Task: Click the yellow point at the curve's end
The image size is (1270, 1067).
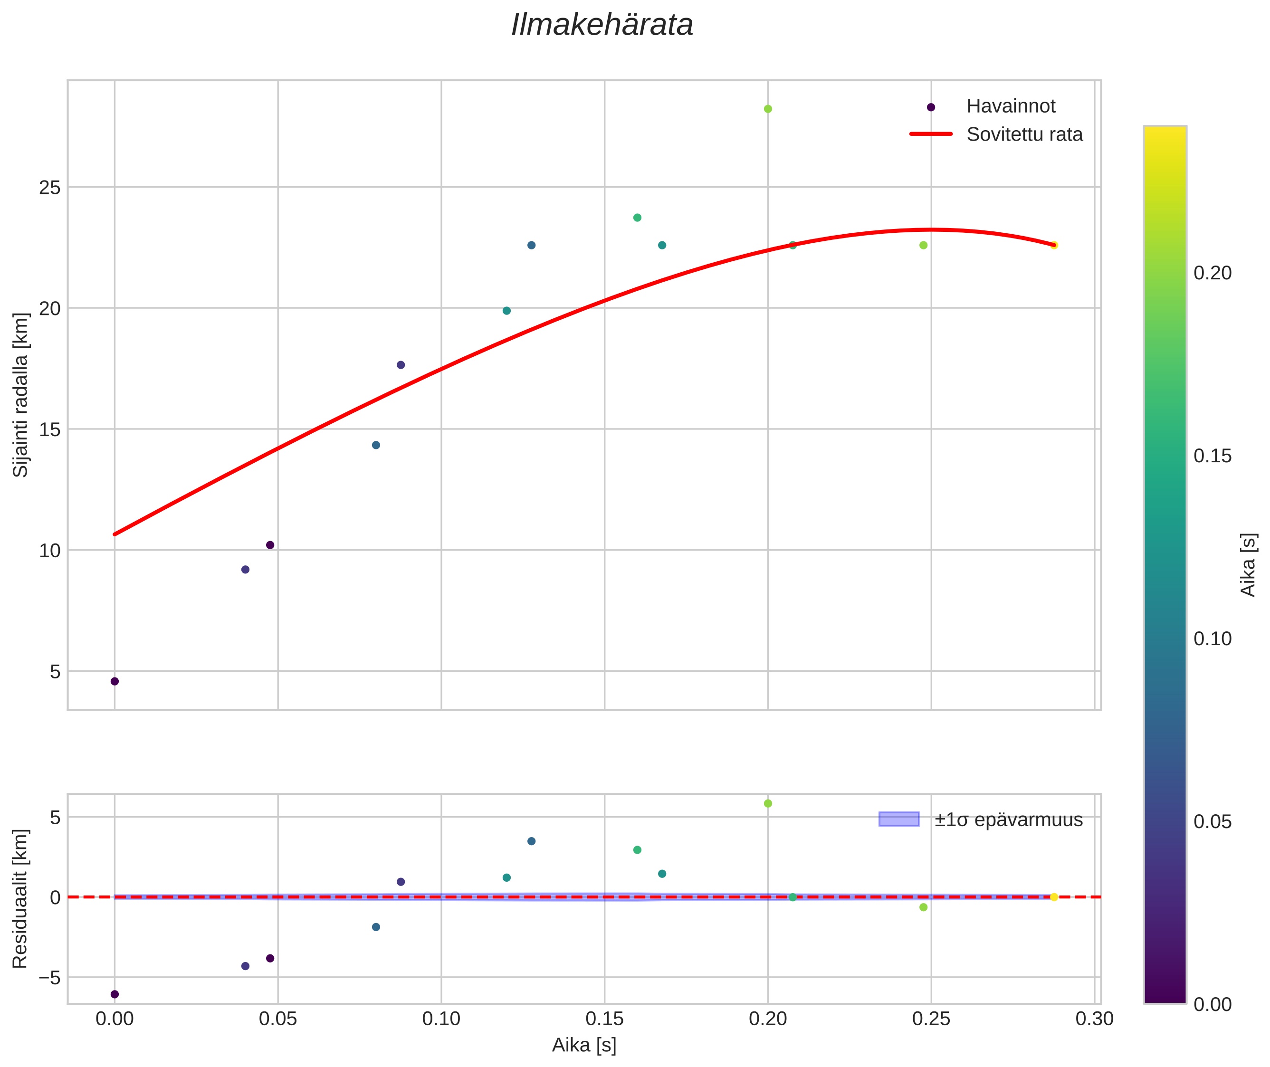Action: coord(1054,245)
